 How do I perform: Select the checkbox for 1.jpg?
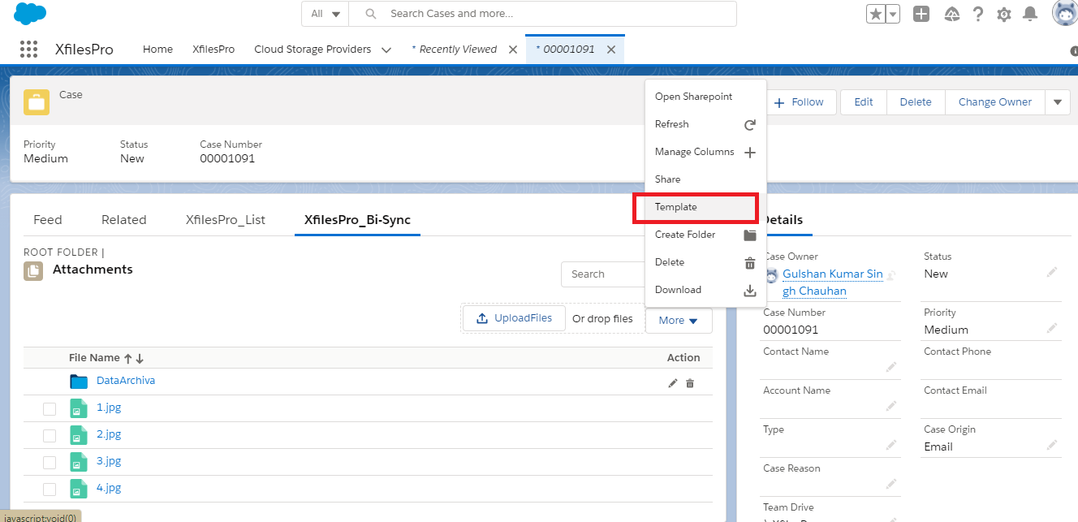[50, 409]
